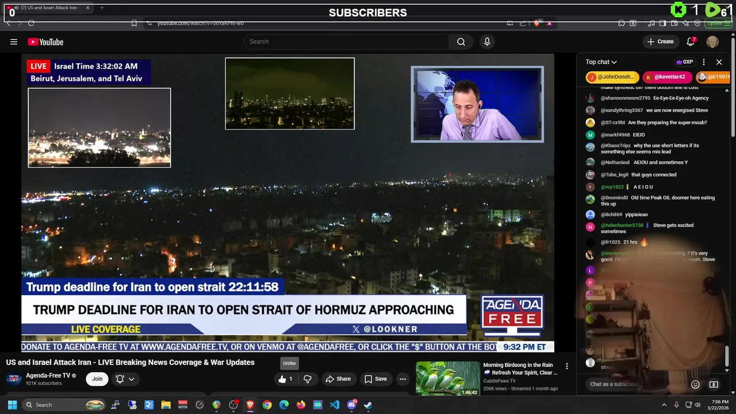The height and width of the screenshot is (414, 736).
Task: Open Agenda-Free TV channel avatar
Action: pos(14,379)
